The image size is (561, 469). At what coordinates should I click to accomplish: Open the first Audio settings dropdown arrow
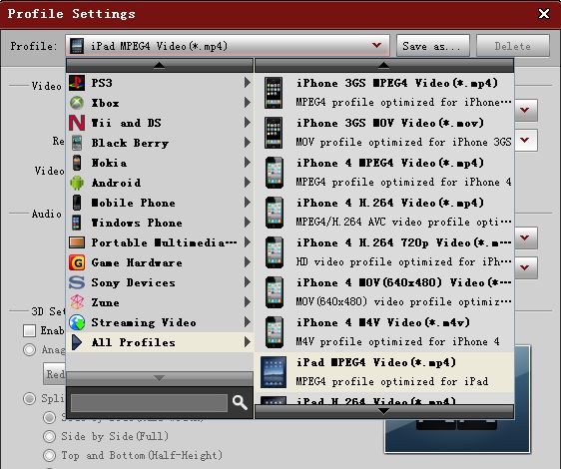(x=525, y=237)
